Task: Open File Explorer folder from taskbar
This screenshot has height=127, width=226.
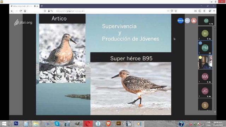Action: [x=36, y=124]
